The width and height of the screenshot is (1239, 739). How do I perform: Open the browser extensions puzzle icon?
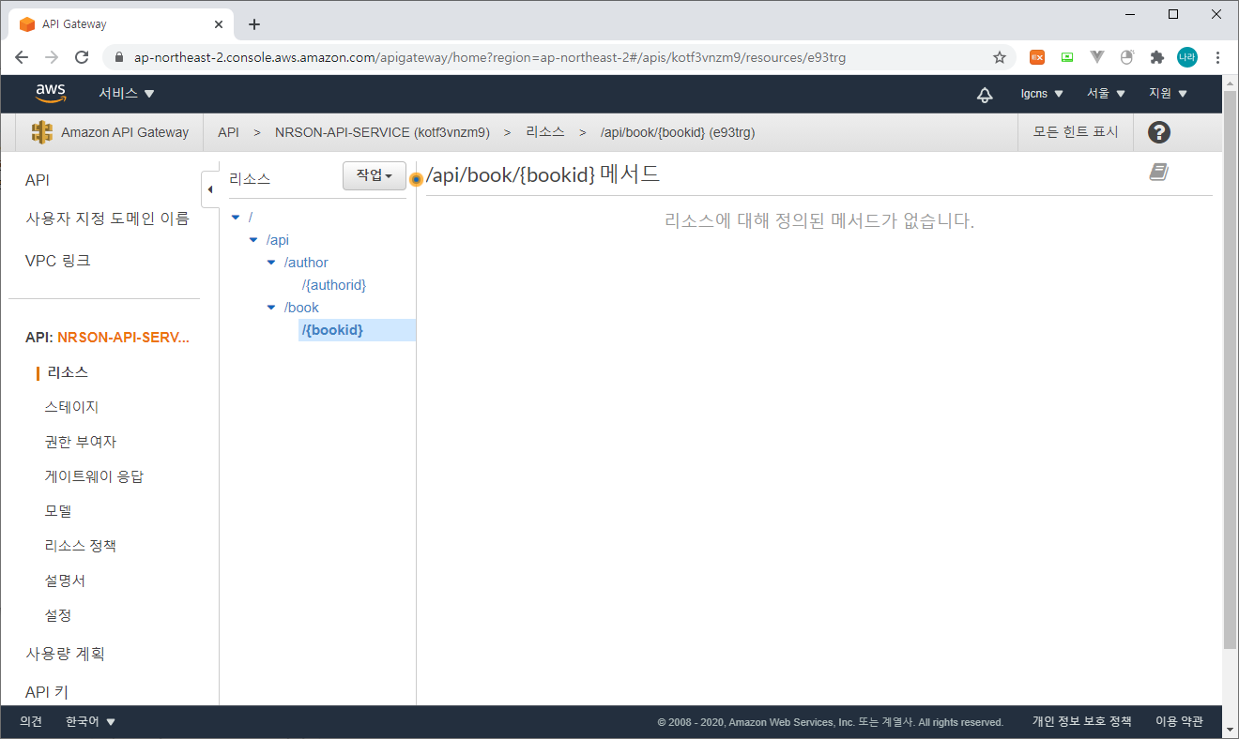[1157, 57]
